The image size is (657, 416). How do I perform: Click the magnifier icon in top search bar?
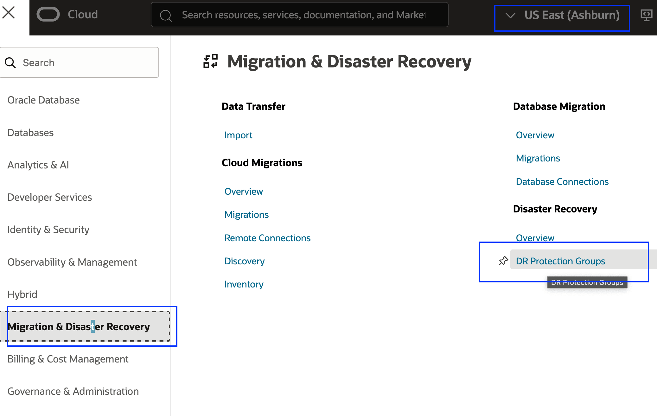(x=166, y=15)
